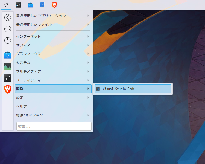
Task: Launch Discover store from the top panel
Action: (30, 5)
